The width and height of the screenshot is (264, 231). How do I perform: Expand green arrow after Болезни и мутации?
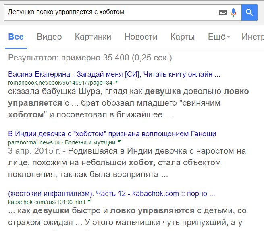click(119, 142)
